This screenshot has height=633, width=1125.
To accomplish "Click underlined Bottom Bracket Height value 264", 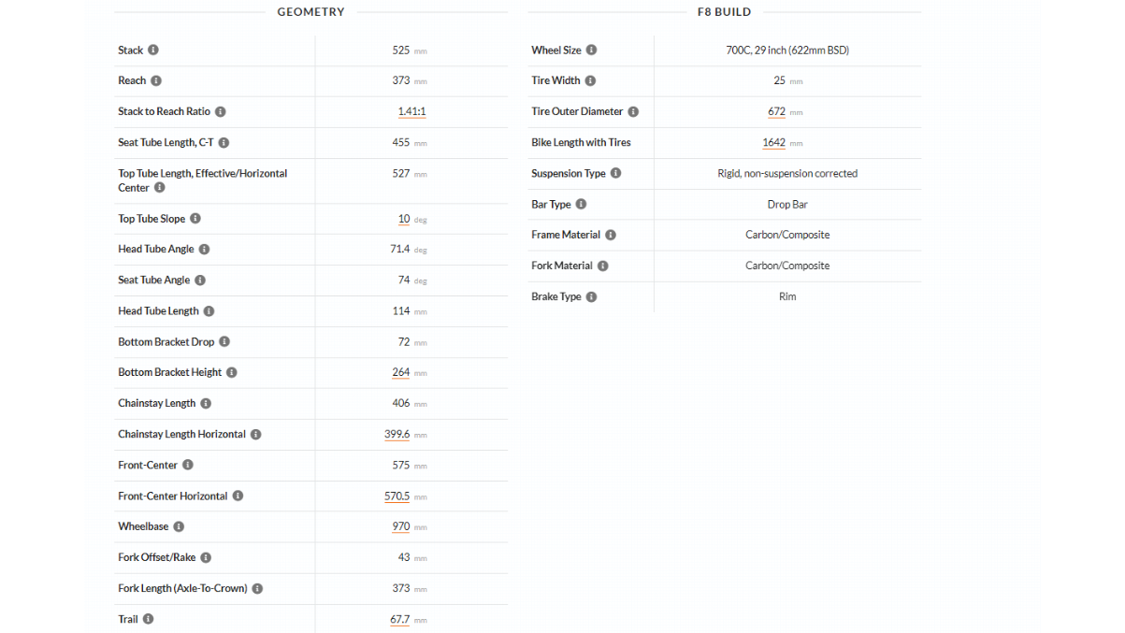I will [401, 373].
